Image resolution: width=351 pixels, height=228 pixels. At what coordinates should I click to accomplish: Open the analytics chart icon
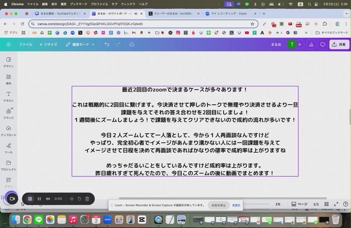311,44
